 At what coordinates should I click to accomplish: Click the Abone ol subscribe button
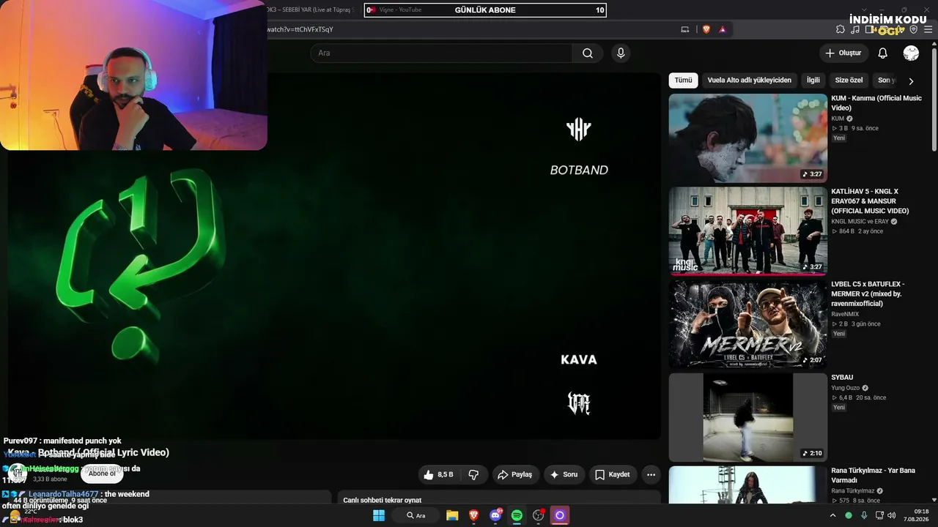[x=102, y=474]
